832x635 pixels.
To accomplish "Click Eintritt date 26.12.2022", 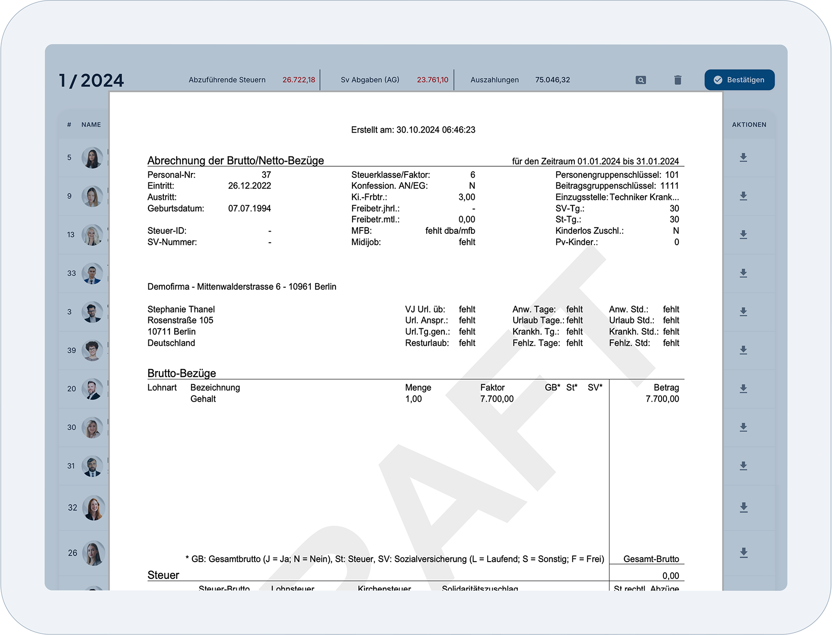I will (249, 186).
